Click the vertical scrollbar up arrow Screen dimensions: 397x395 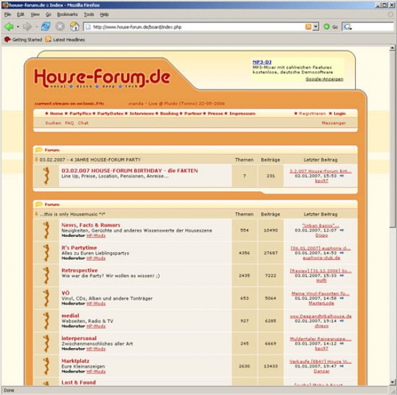click(392, 48)
